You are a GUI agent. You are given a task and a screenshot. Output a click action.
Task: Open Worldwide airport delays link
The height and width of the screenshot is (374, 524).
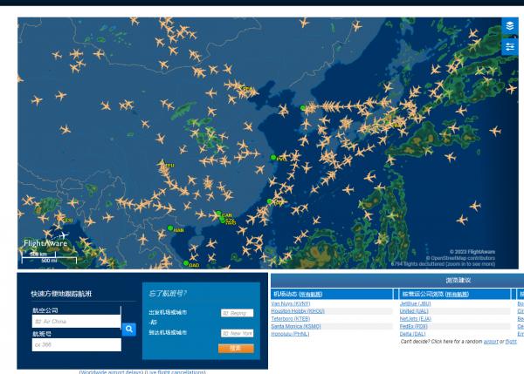coord(110,371)
